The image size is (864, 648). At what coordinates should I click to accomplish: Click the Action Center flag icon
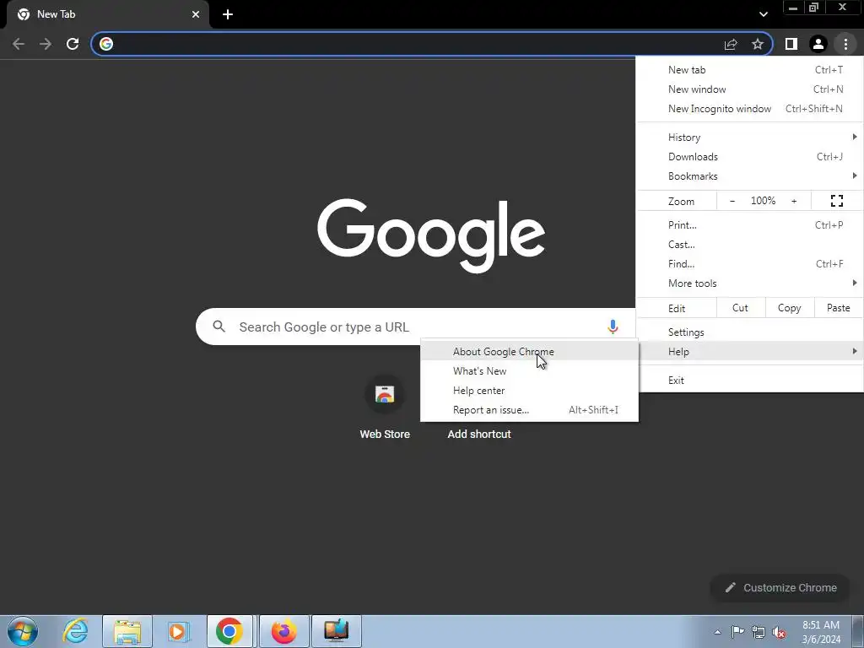tap(737, 632)
